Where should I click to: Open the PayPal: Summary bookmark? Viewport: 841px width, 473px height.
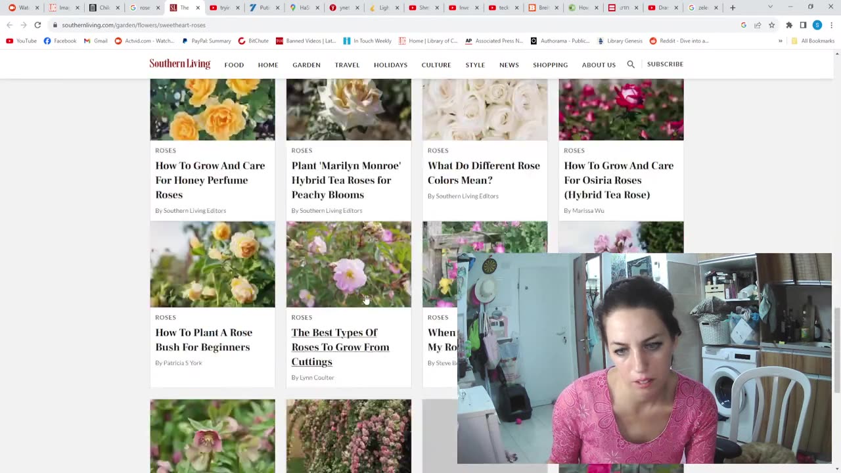pyautogui.click(x=206, y=41)
